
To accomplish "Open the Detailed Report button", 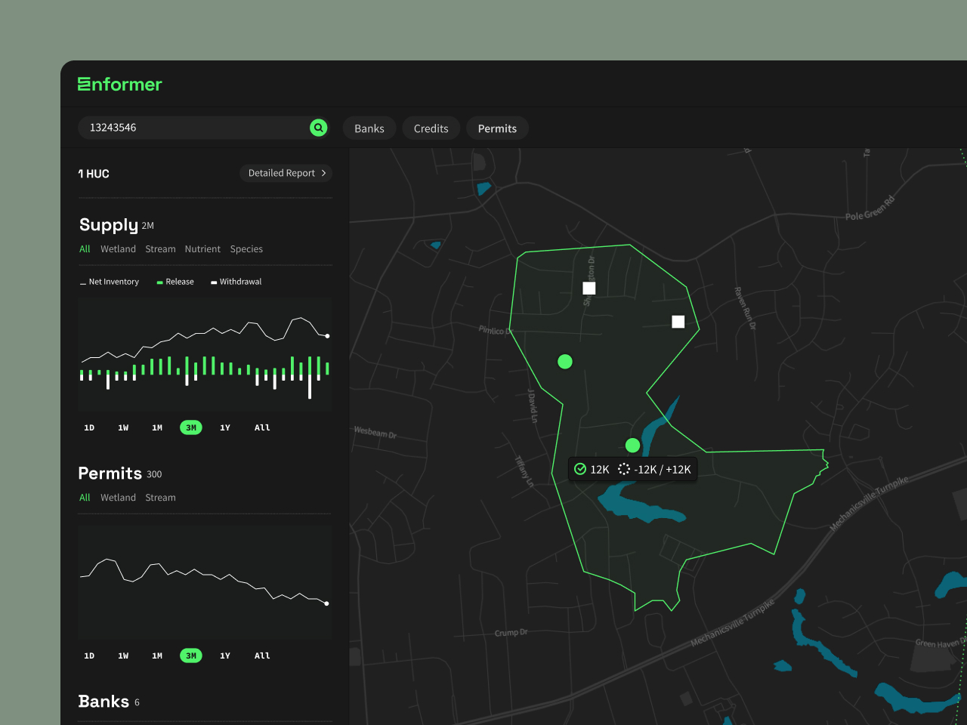I will click(286, 173).
